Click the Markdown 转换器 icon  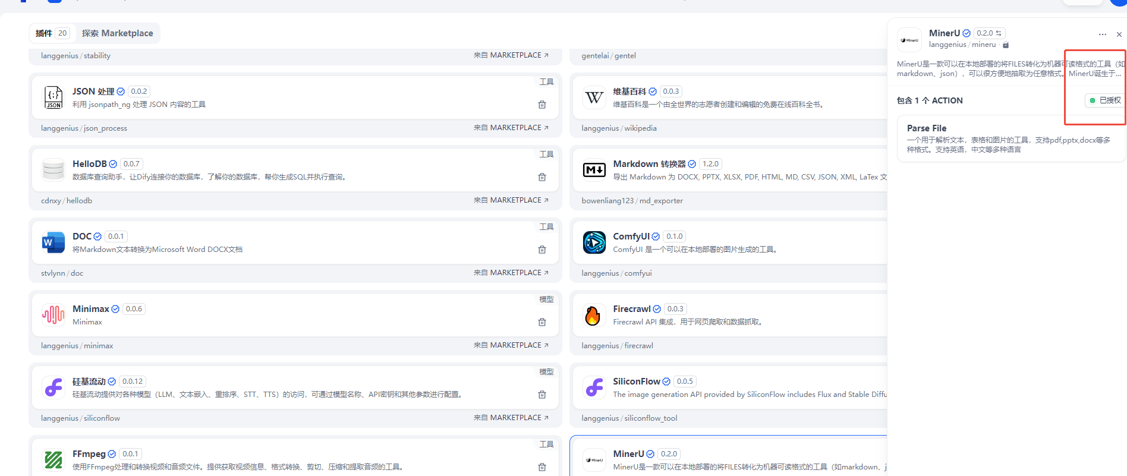click(594, 170)
